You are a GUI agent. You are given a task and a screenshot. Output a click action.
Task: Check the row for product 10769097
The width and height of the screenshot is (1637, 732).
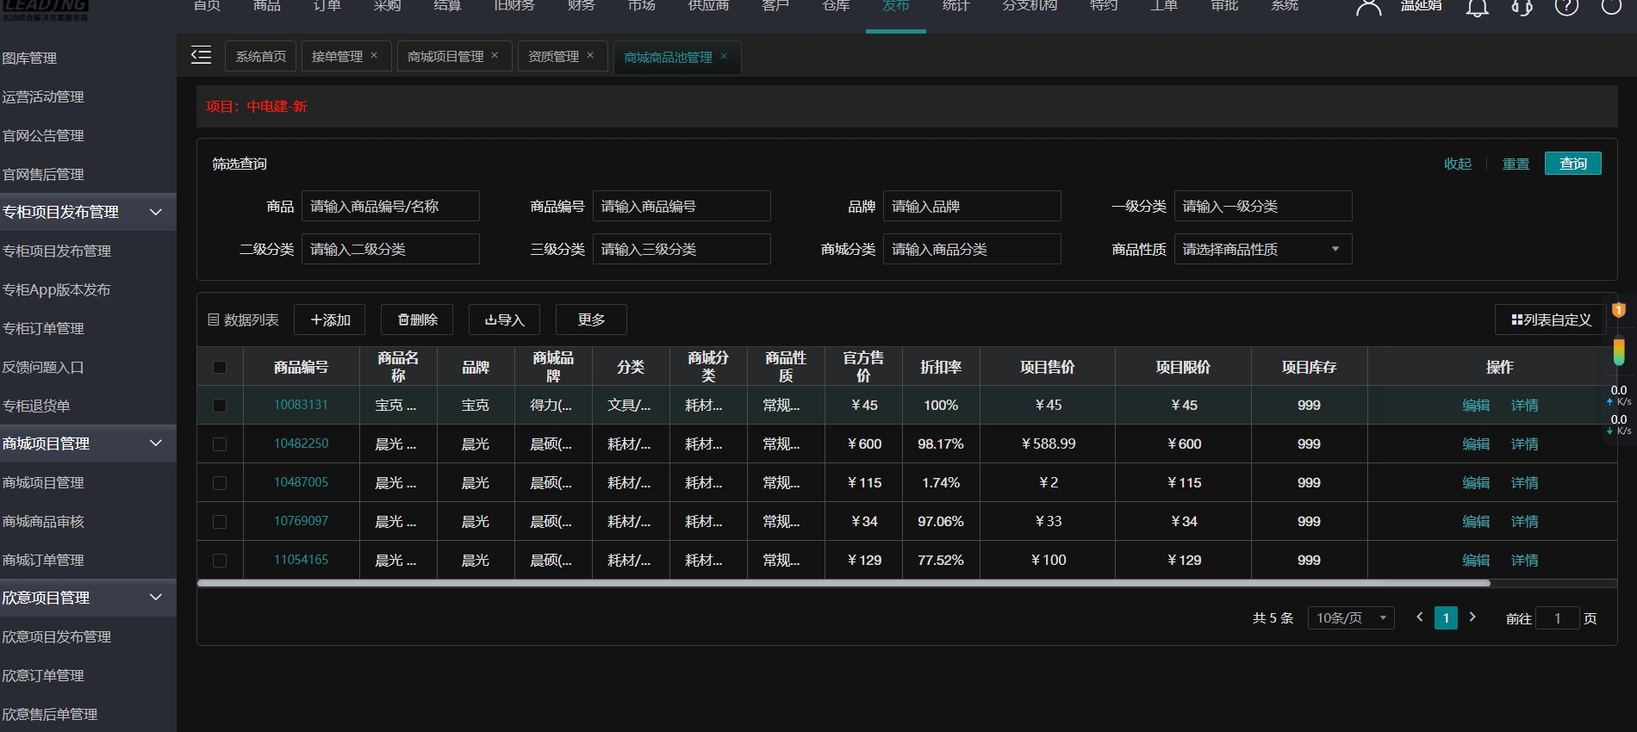[x=220, y=522]
